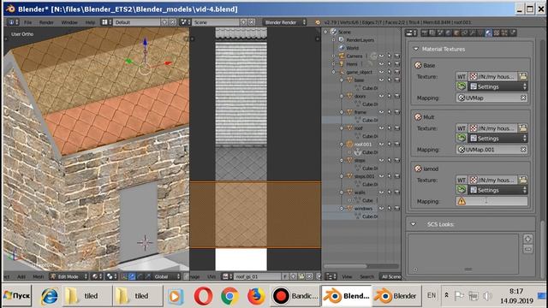Toggle renderability of Camera object
This screenshot has width=548, height=308.
[397, 56]
